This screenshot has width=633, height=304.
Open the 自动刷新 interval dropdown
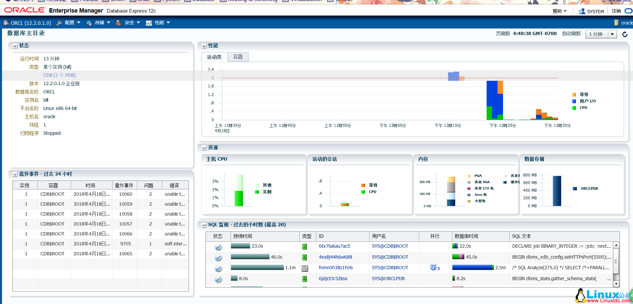tap(612, 34)
